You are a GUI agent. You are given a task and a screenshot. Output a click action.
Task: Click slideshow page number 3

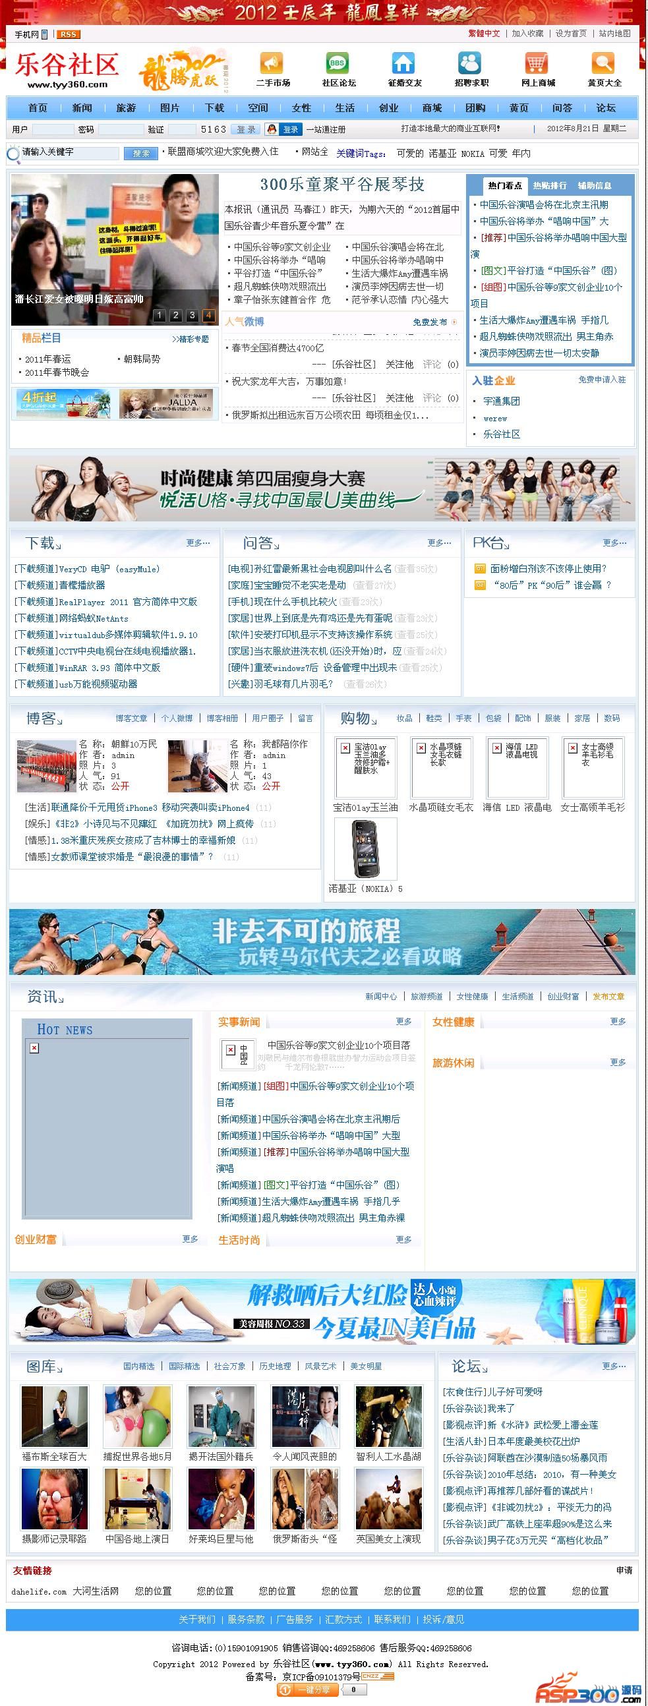pos(192,315)
